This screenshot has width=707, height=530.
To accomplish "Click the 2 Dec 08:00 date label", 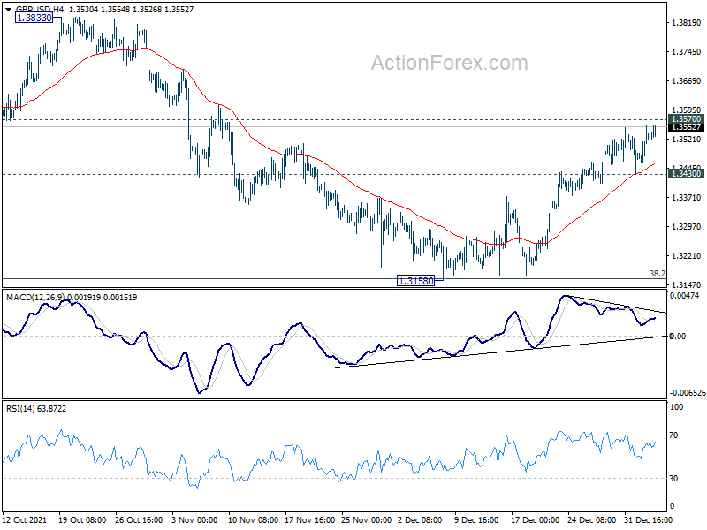I will pyautogui.click(x=420, y=520).
